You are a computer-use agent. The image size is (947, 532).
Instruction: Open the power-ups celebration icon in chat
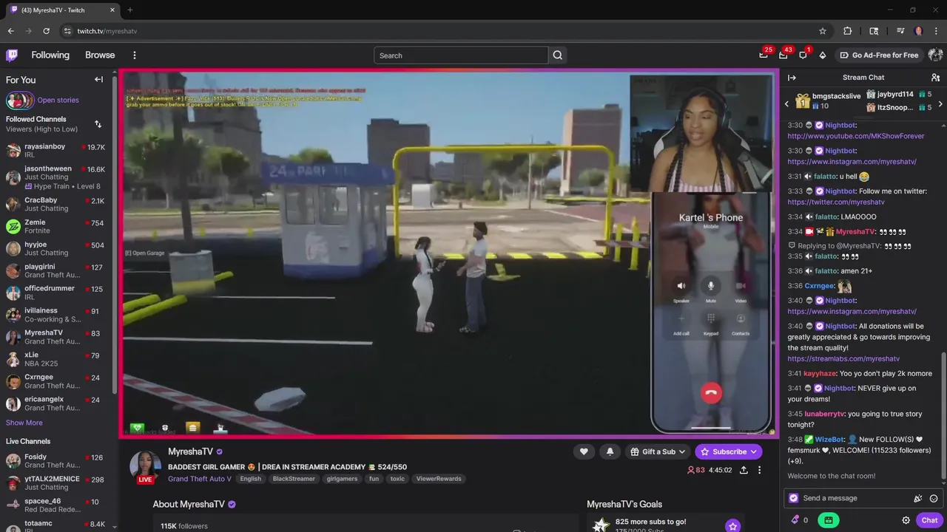(918, 498)
